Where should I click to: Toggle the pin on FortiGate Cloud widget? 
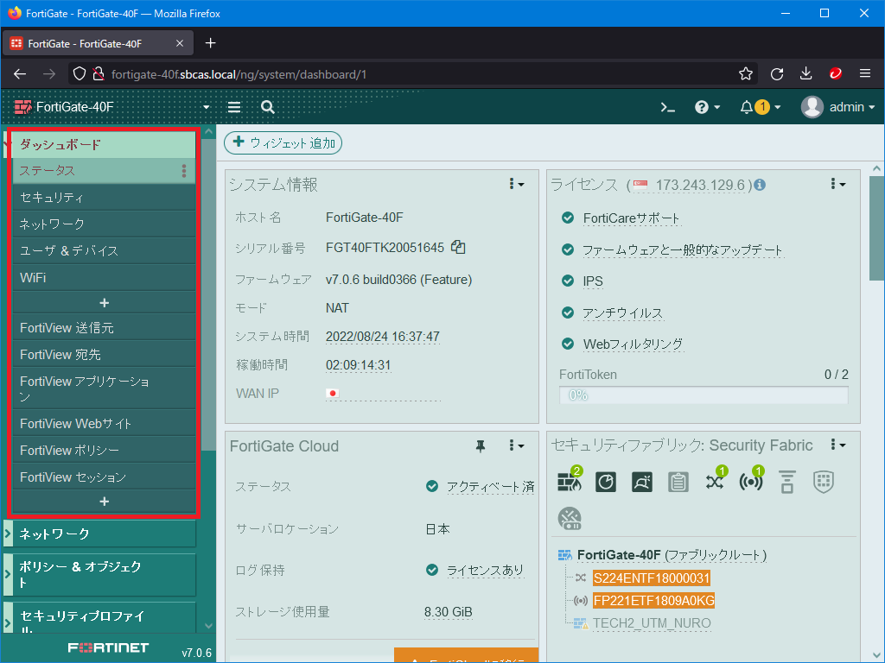tap(481, 446)
